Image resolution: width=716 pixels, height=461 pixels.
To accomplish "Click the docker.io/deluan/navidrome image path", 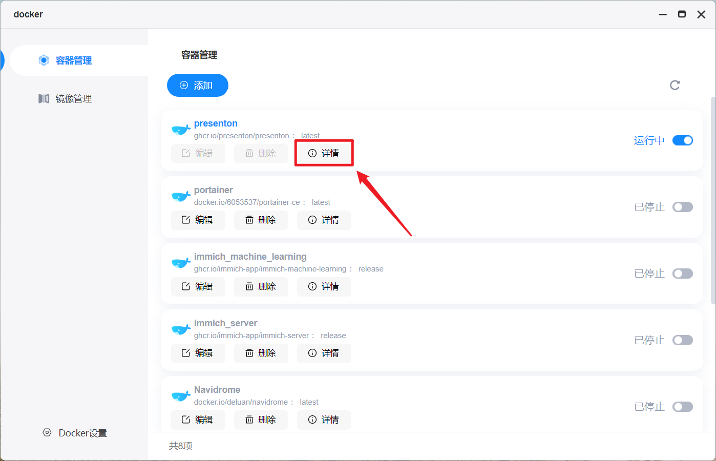I will pos(241,402).
